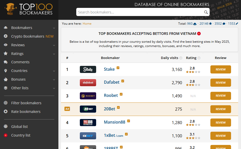Click the Reviews eye icon
241x149 pixels.
click(x=6, y=45)
